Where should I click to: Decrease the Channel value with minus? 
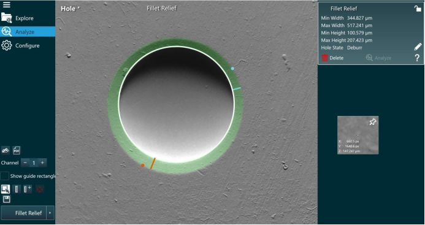click(x=25, y=162)
